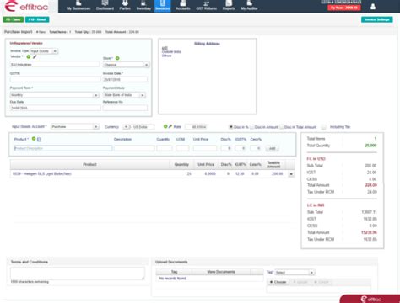Click the Add product line button
Viewport: 400px width, 303px height.
272,148
